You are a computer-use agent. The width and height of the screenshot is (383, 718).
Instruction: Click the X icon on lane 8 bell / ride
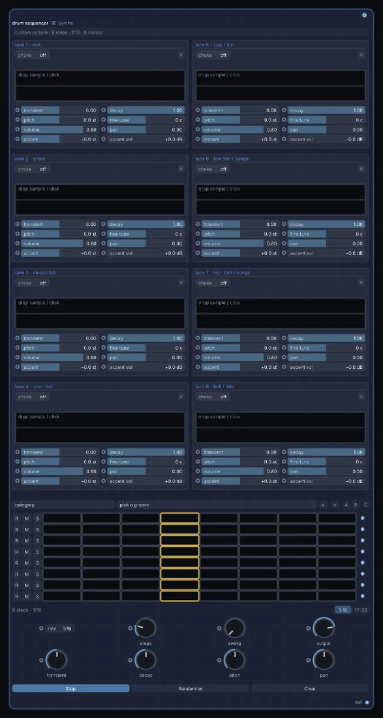pyautogui.click(x=361, y=397)
